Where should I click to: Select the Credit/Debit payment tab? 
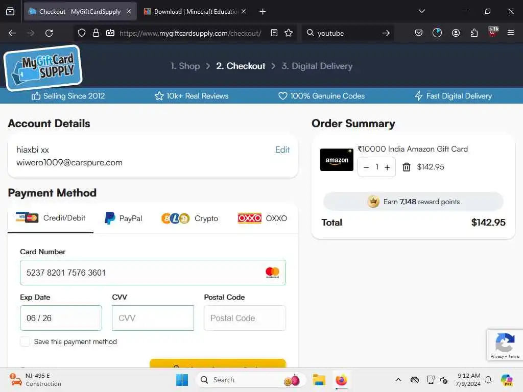point(51,218)
